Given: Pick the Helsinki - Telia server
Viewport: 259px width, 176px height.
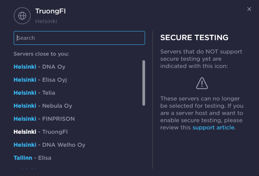Looking at the screenshot, I should 34,93.
